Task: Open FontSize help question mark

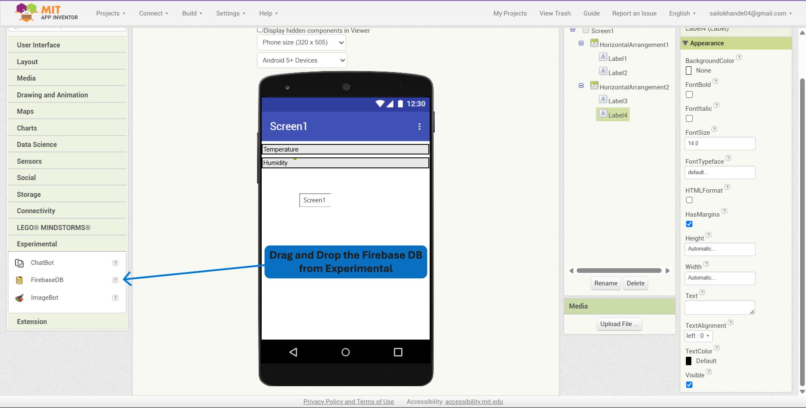Action: click(x=714, y=129)
